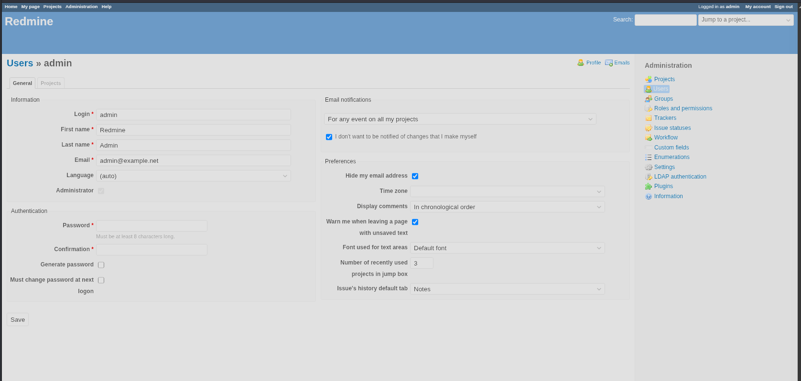801x381 pixels.
Task: Click the Settings gear icon
Action: pyautogui.click(x=648, y=167)
